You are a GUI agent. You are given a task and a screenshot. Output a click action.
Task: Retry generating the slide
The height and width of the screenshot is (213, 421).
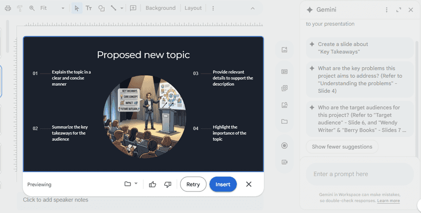193,185
